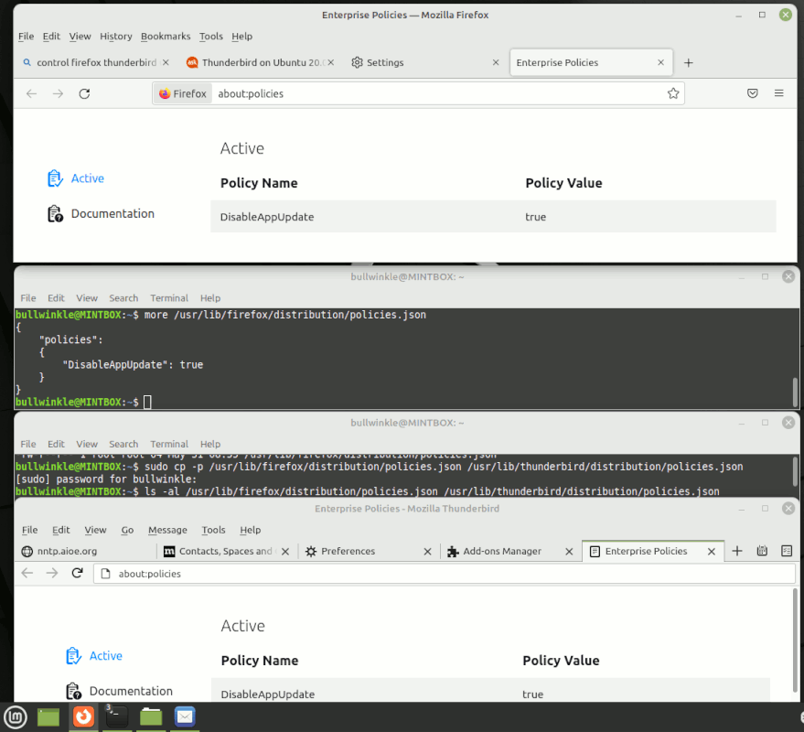The width and height of the screenshot is (804, 732).
Task: Open the Firefox hamburger application menu
Action: pyautogui.click(x=779, y=93)
